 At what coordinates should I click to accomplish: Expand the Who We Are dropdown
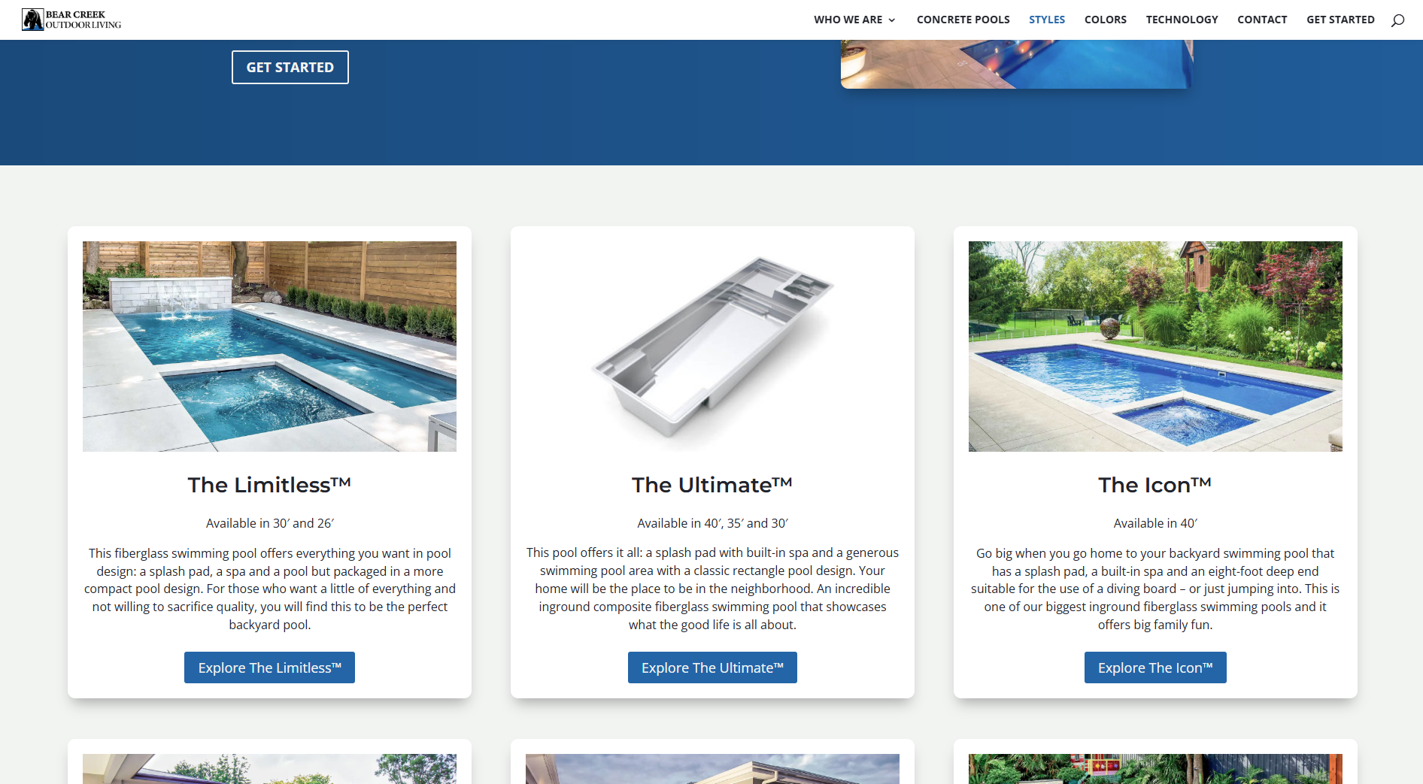tap(854, 20)
